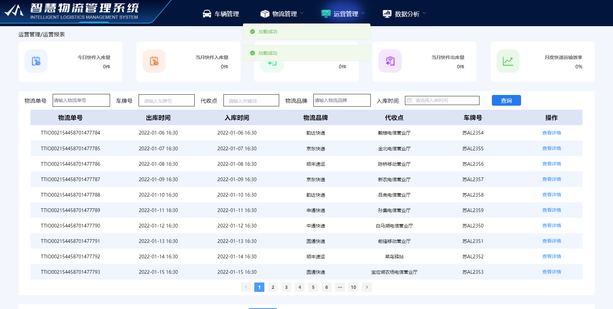This screenshot has height=309, width=613.
Task: Click plate number 苏AL2354
Action: coord(473,133)
